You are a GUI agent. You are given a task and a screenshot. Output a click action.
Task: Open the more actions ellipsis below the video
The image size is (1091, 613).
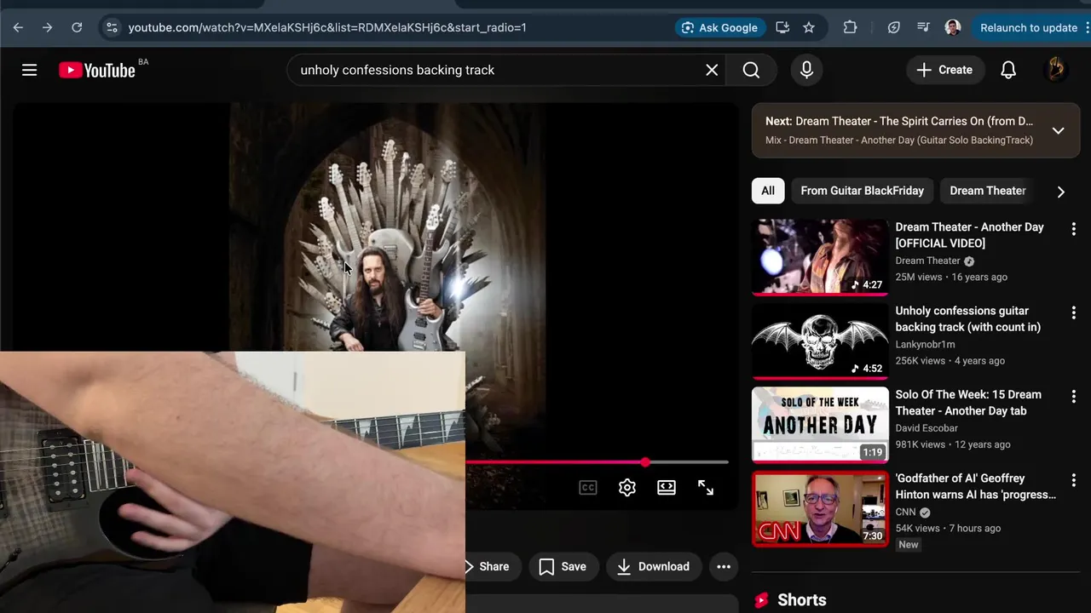coord(724,566)
